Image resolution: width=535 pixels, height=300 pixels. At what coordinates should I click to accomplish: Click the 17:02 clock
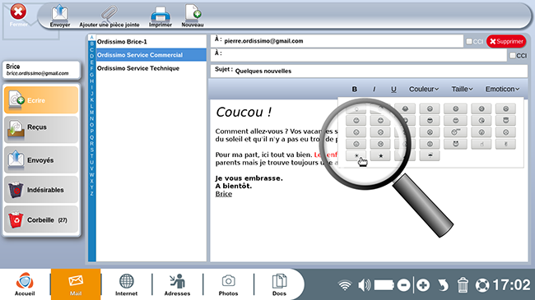(511, 285)
